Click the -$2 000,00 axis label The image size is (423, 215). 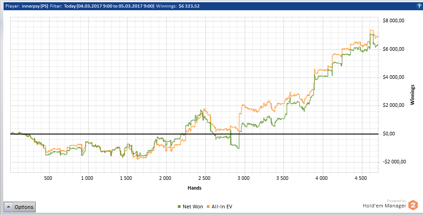[x=394, y=162]
